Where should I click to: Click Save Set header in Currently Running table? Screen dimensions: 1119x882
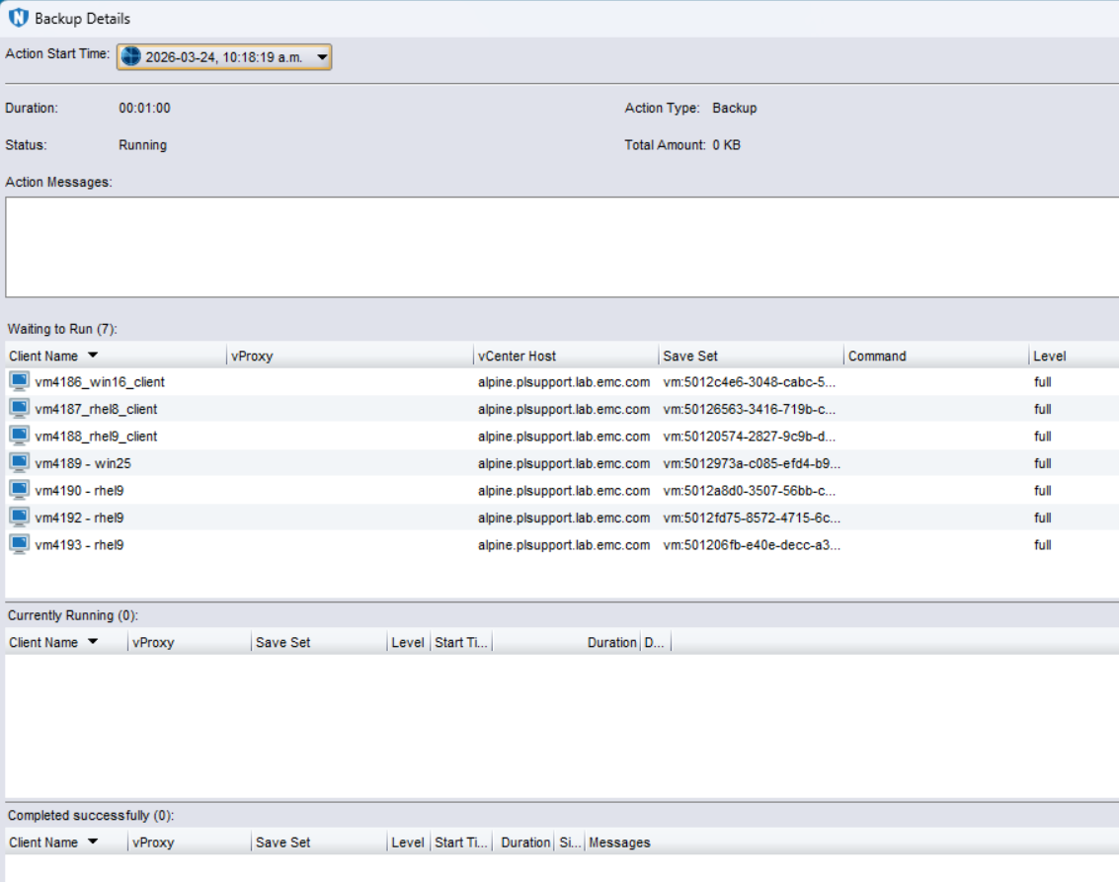[x=283, y=642]
